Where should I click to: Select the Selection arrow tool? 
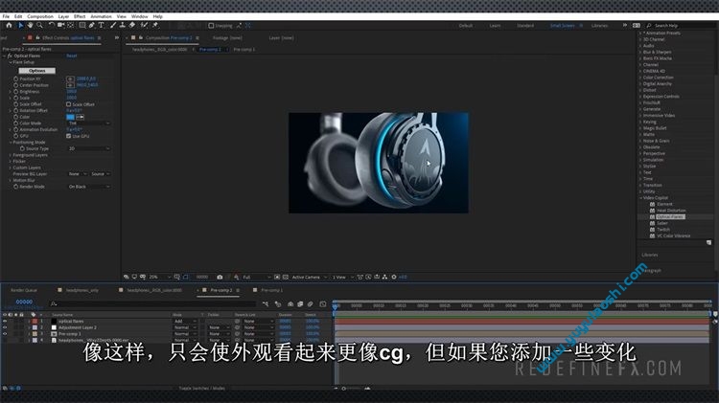click(x=21, y=26)
